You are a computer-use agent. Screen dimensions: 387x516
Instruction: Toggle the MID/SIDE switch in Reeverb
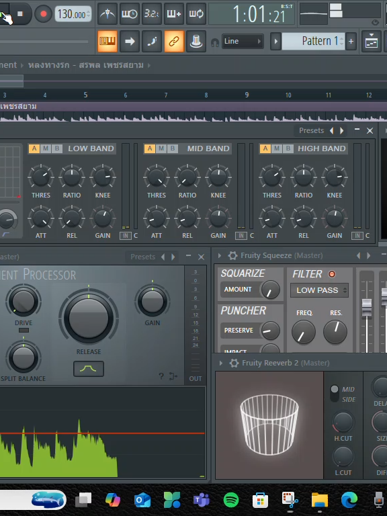click(x=335, y=394)
